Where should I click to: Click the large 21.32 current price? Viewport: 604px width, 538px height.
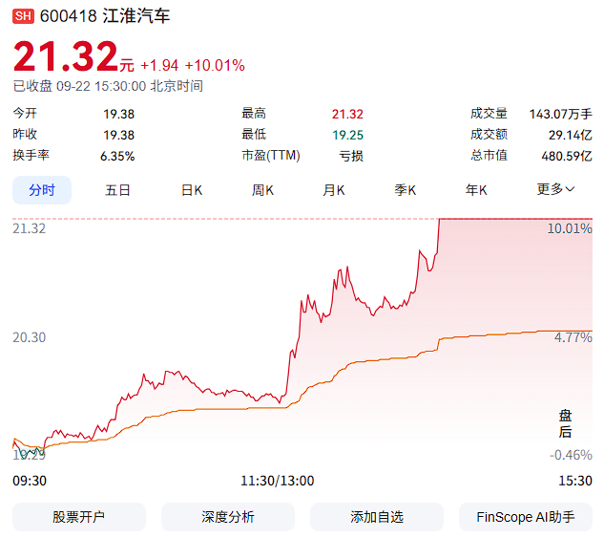(66, 56)
